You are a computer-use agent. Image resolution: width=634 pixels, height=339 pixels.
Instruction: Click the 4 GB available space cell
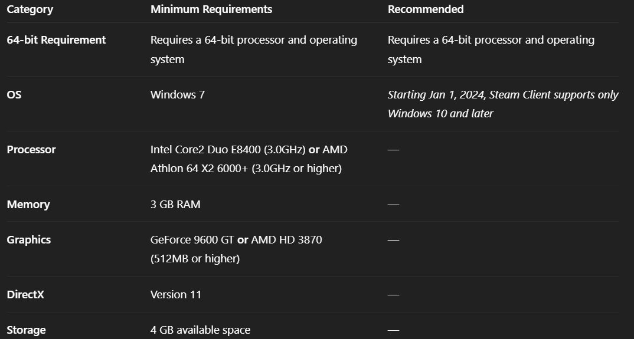[200, 330]
